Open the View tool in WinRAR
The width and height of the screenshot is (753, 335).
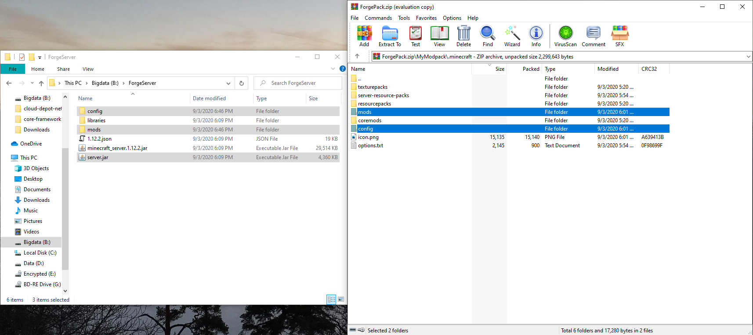click(x=439, y=36)
